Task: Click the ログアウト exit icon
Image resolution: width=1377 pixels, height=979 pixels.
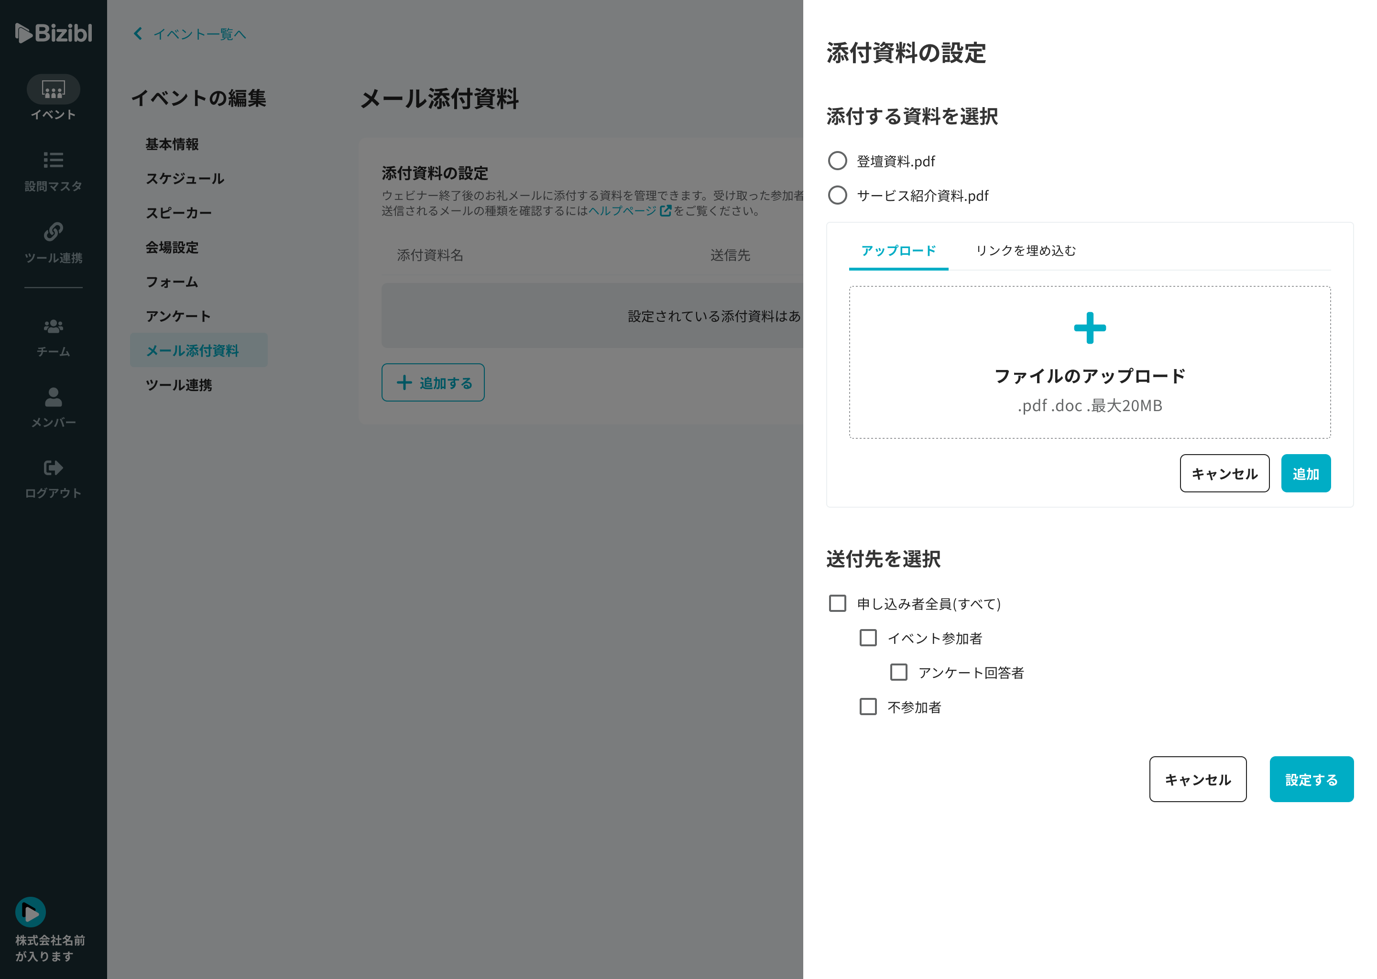Action: 53,468
